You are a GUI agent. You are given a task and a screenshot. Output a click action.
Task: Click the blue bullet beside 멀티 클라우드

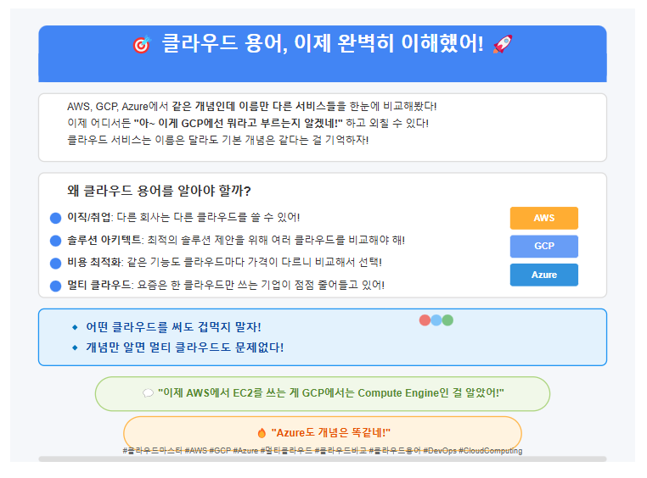(56, 286)
